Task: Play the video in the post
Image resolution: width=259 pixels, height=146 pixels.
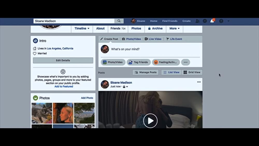Action: 150,121
